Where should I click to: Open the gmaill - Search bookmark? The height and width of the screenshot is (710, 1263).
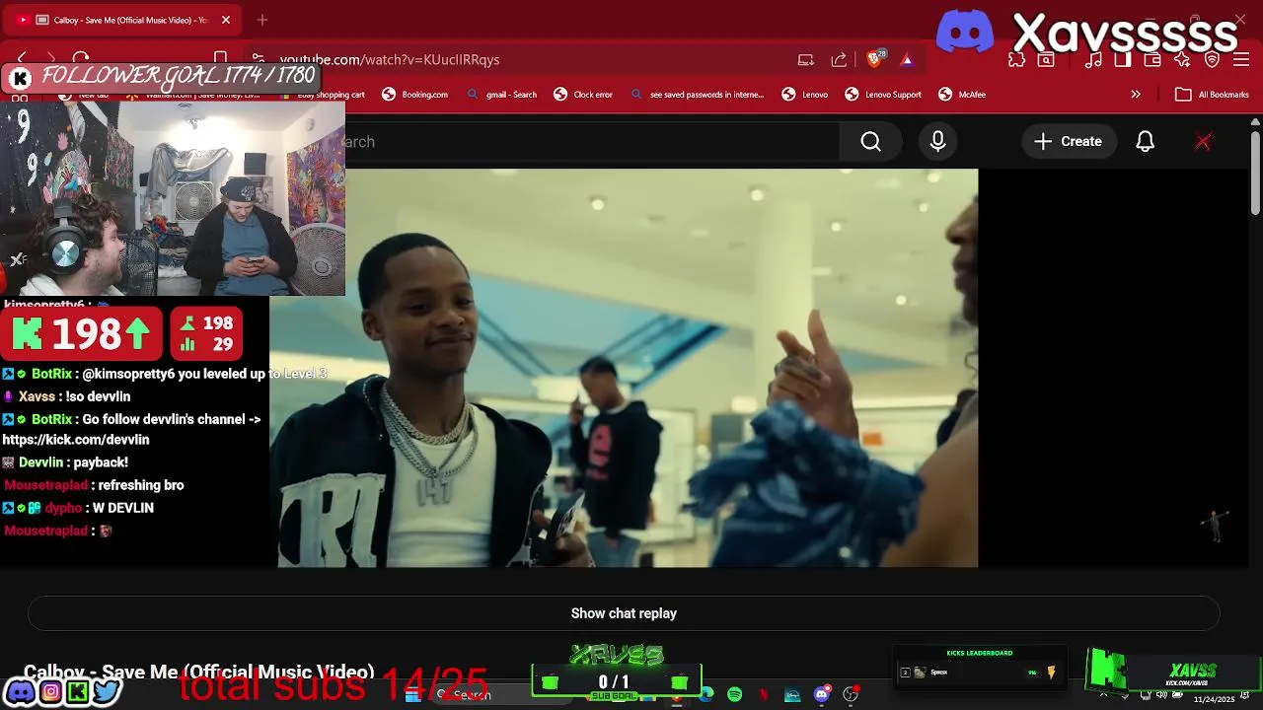(x=501, y=95)
